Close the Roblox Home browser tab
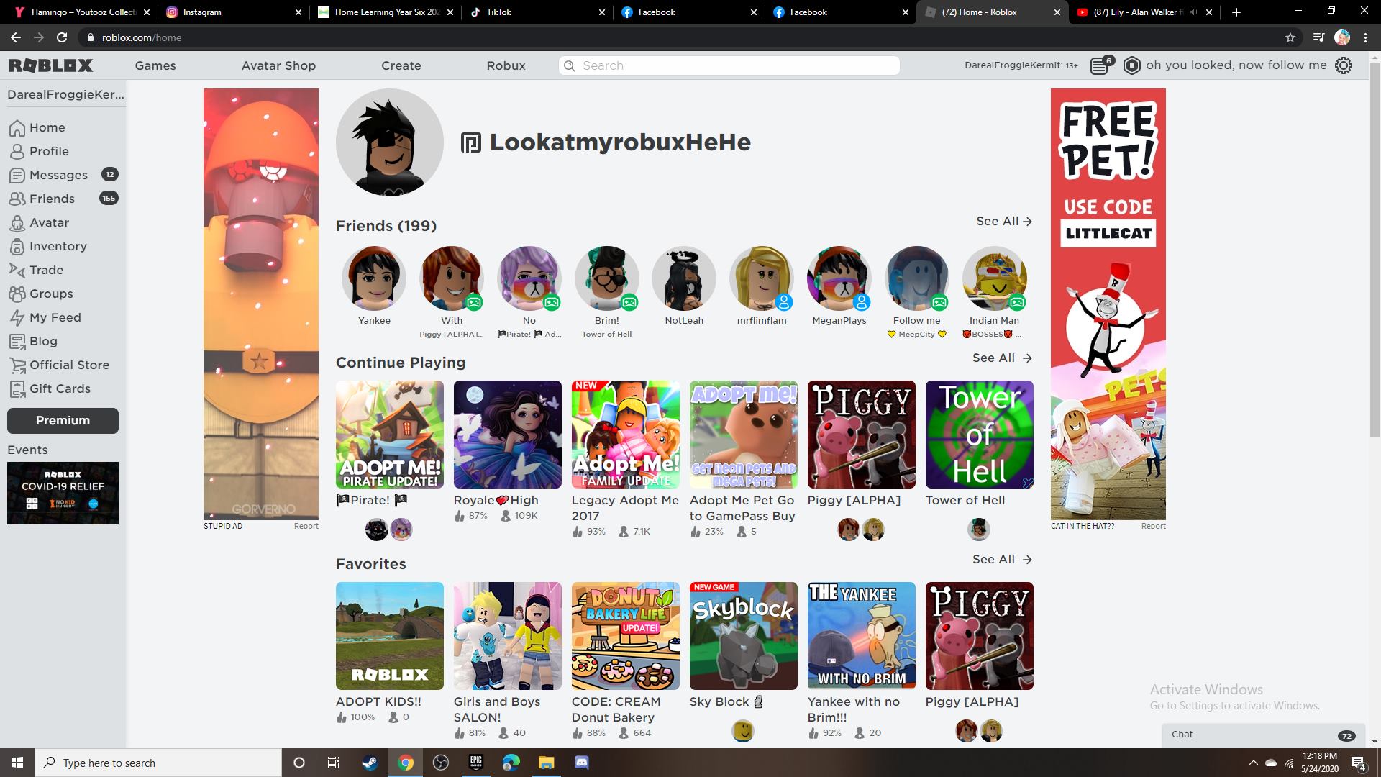Screen dimensions: 1381x777 tap(1057, 12)
